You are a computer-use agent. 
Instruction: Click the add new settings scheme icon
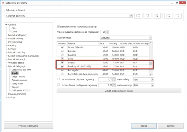tap(138, 15)
